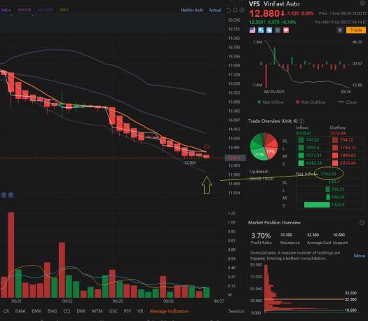The height and width of the screenshot is (321, 368).
Task: Click the 10.680 Support value
Action: tap(339, 235)
